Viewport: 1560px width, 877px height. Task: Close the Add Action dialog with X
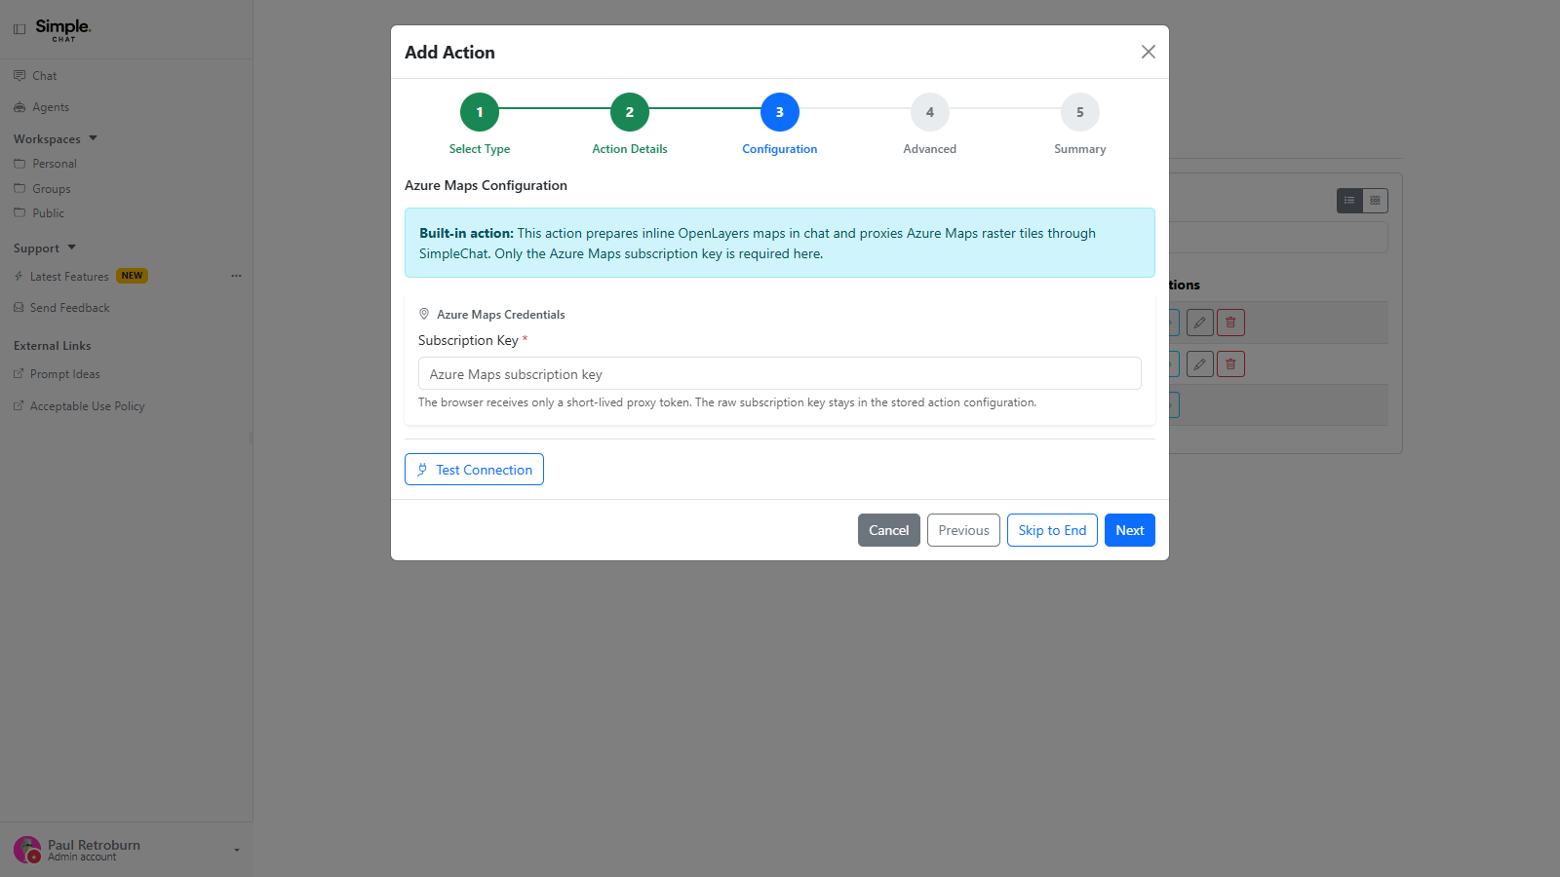pyautogui.click(x=1149, y=52)
